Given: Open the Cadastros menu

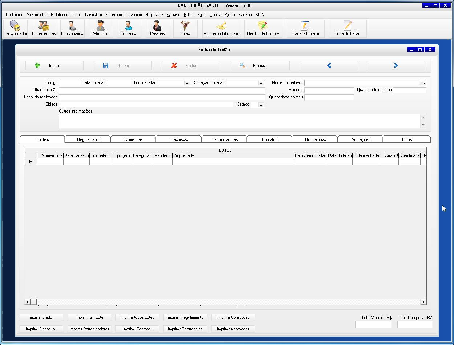Looking at the screenshot, I should coord(15,15).
